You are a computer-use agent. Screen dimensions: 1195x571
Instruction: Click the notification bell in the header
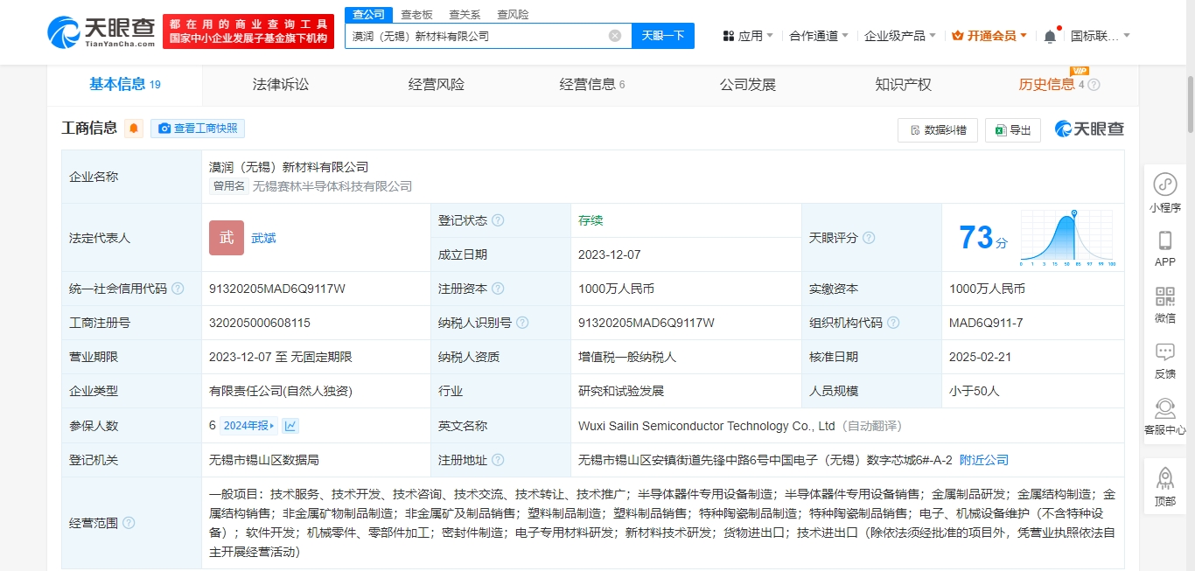1050,36
